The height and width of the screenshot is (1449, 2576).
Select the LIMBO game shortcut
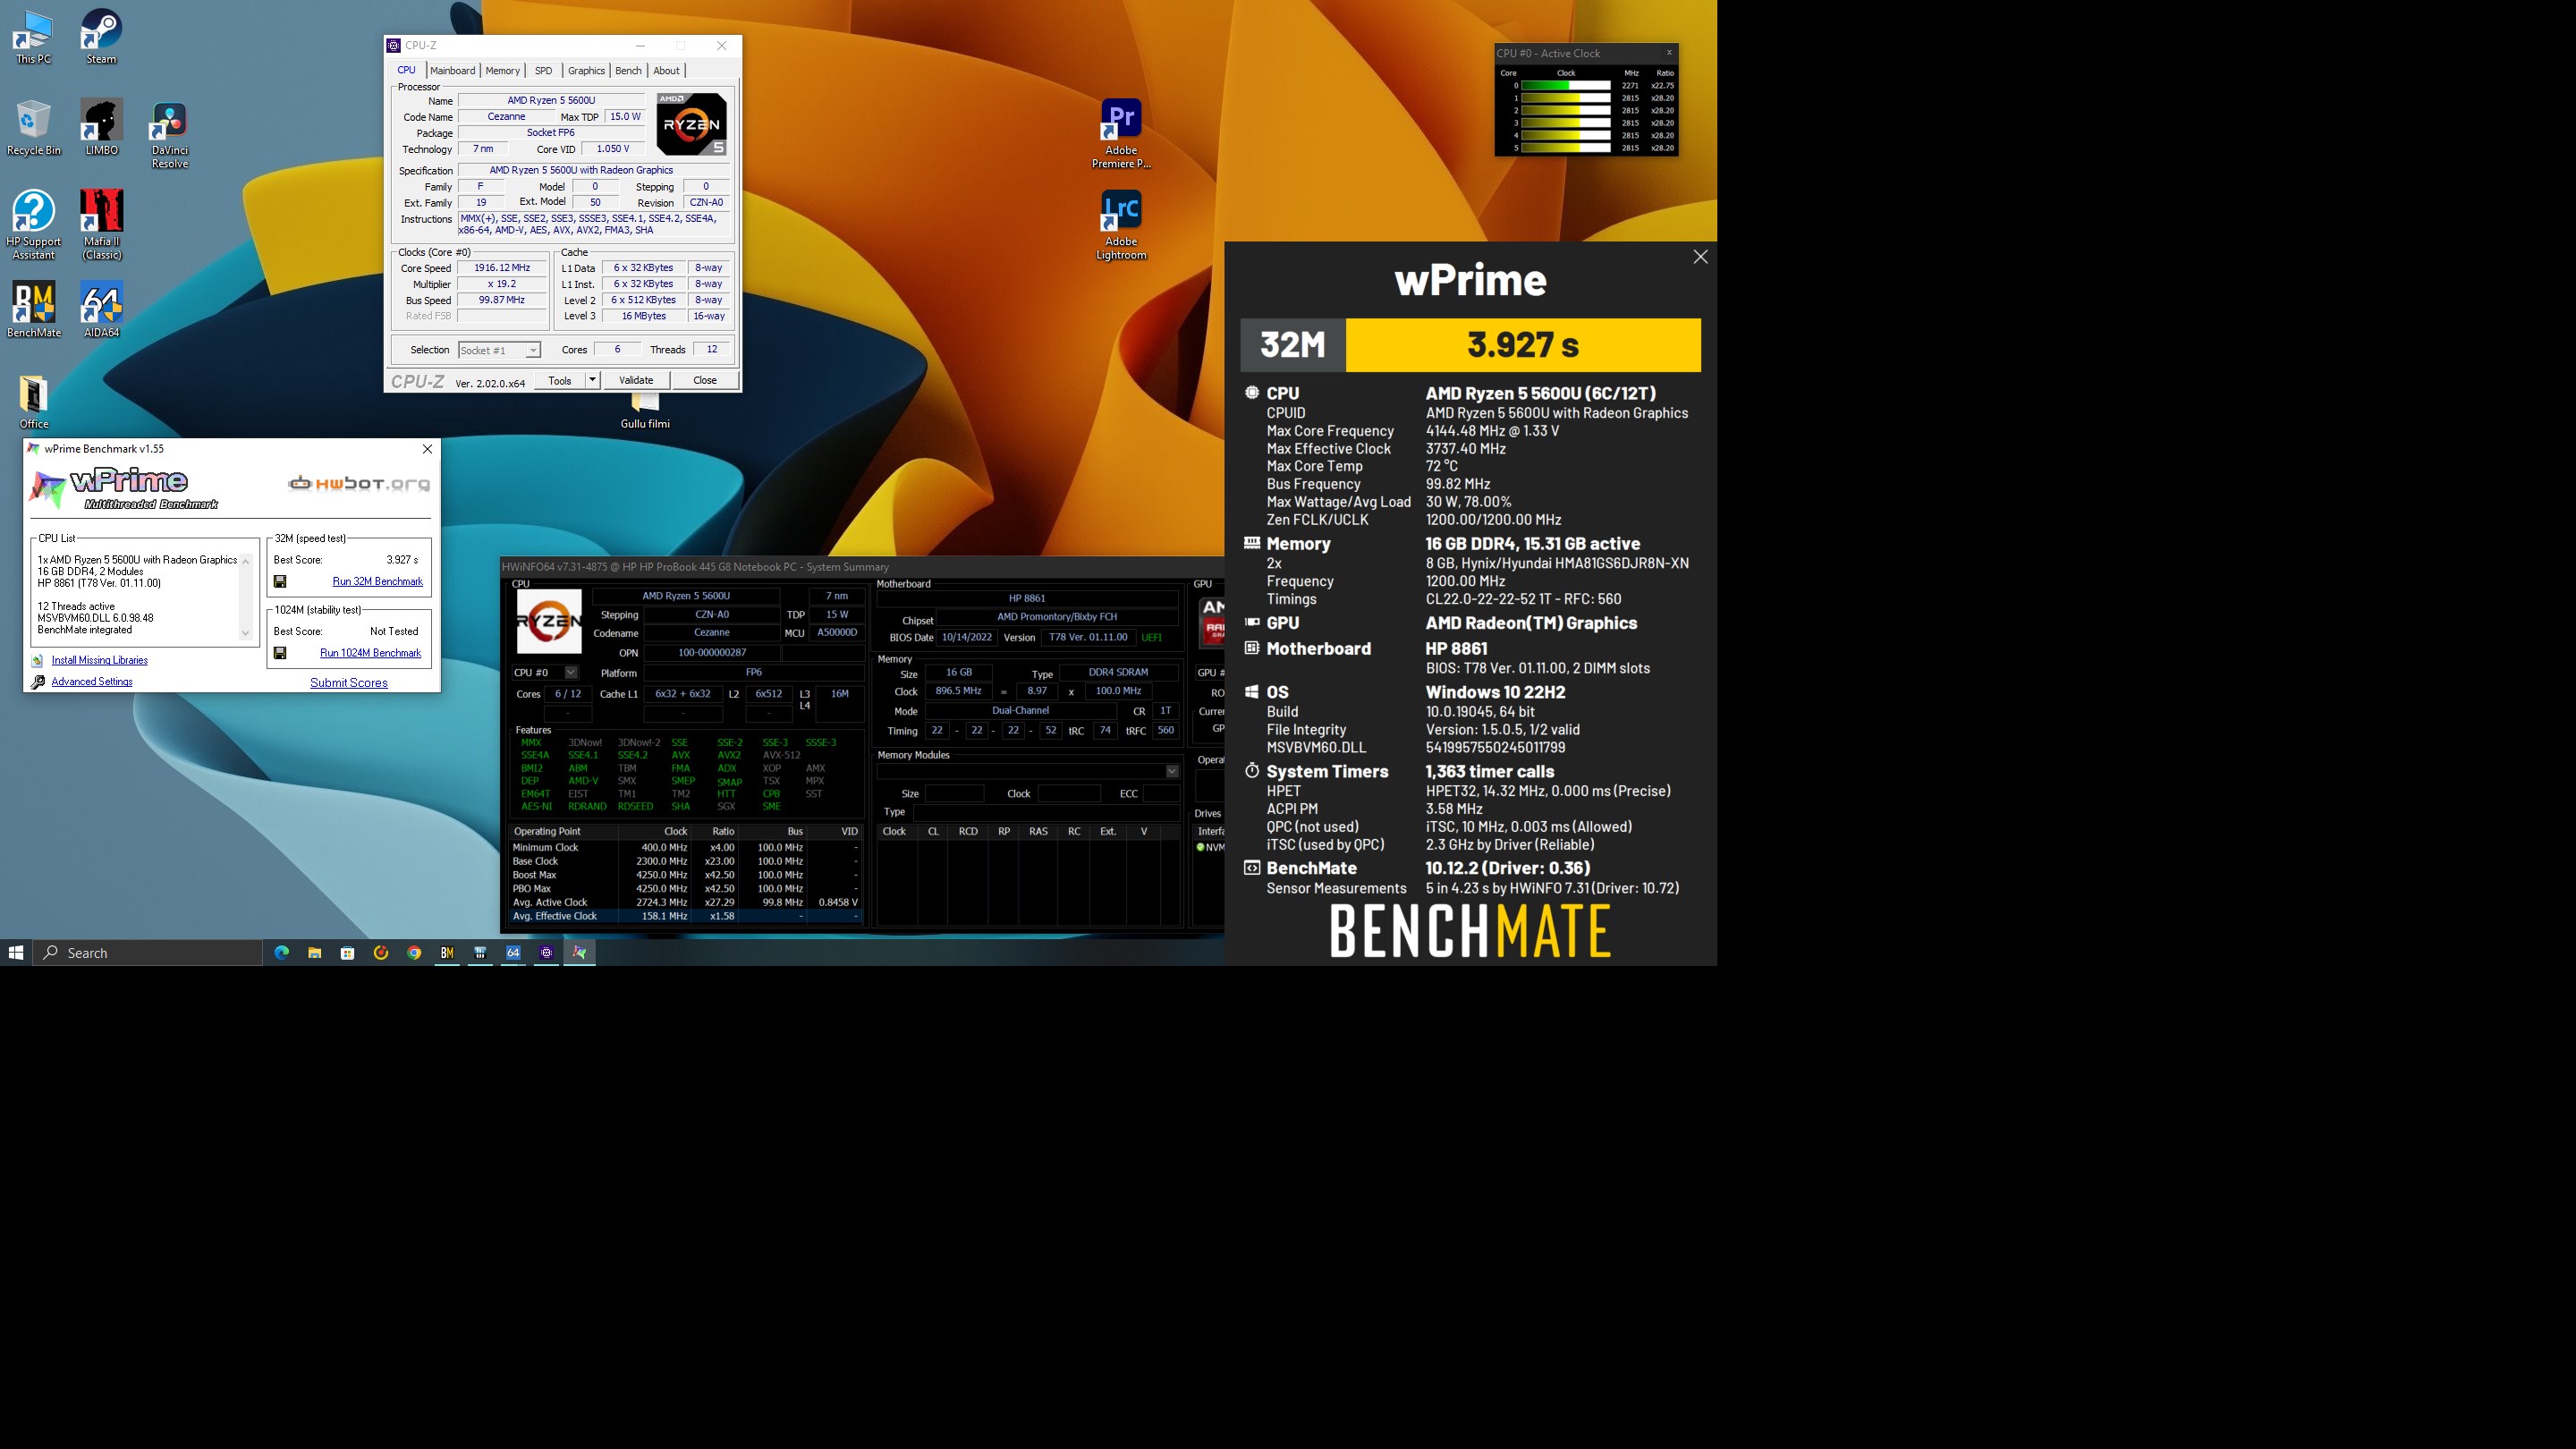[x=101, y=128]
